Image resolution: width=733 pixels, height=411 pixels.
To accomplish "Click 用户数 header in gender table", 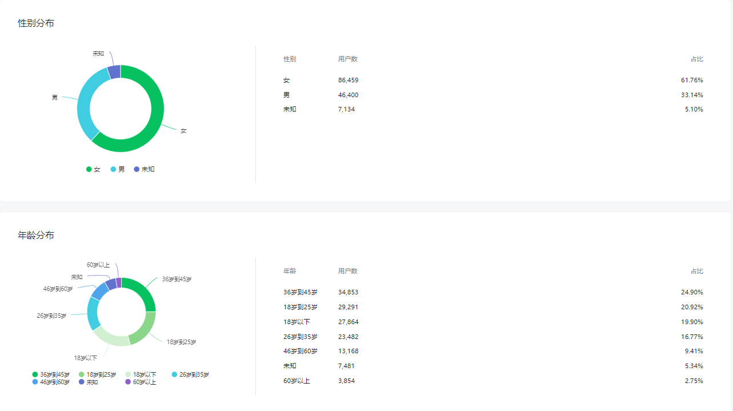I will [x=348, y=59].
